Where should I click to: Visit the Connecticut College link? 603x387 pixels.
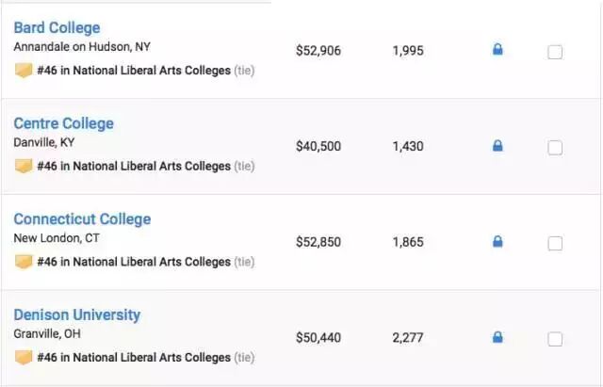point(82,219)
